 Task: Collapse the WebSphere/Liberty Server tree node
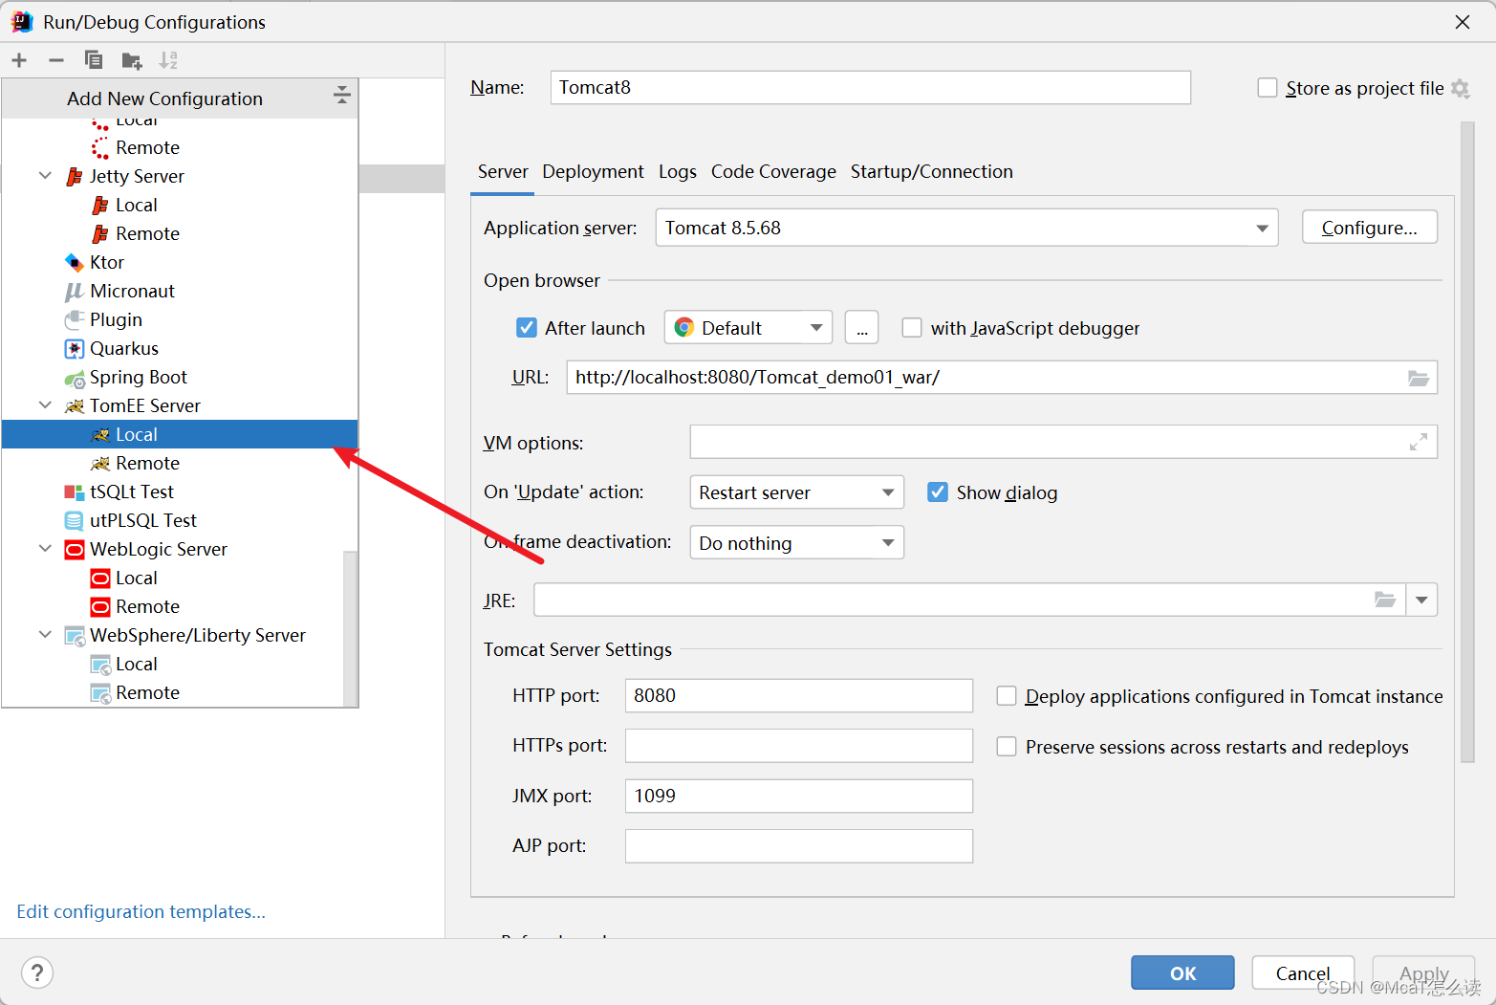click(x=45, y=635)
